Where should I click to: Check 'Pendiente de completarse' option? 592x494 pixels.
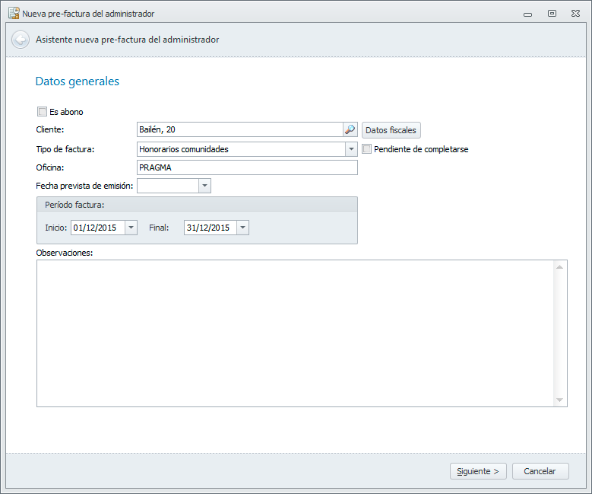click(x=367, y=149)
